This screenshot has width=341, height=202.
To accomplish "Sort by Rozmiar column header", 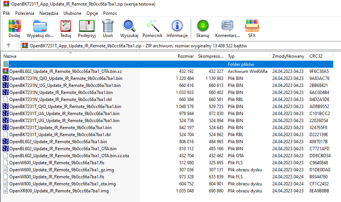I will (168, 56).
